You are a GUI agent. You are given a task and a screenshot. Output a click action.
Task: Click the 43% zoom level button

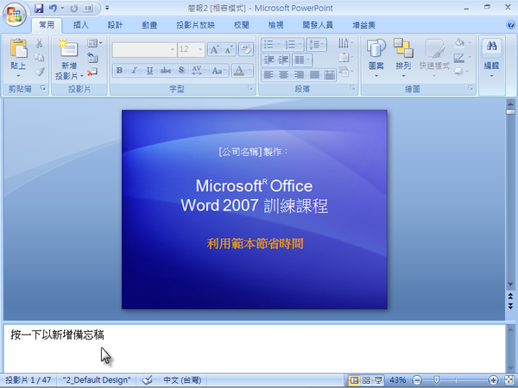(x=397, y=380)
